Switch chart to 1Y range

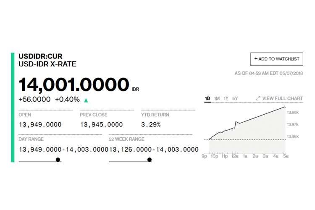(x=226, y=98)
